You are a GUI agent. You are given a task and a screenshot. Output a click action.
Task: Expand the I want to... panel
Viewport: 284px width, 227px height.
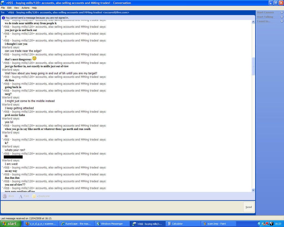tap(282, 21)
